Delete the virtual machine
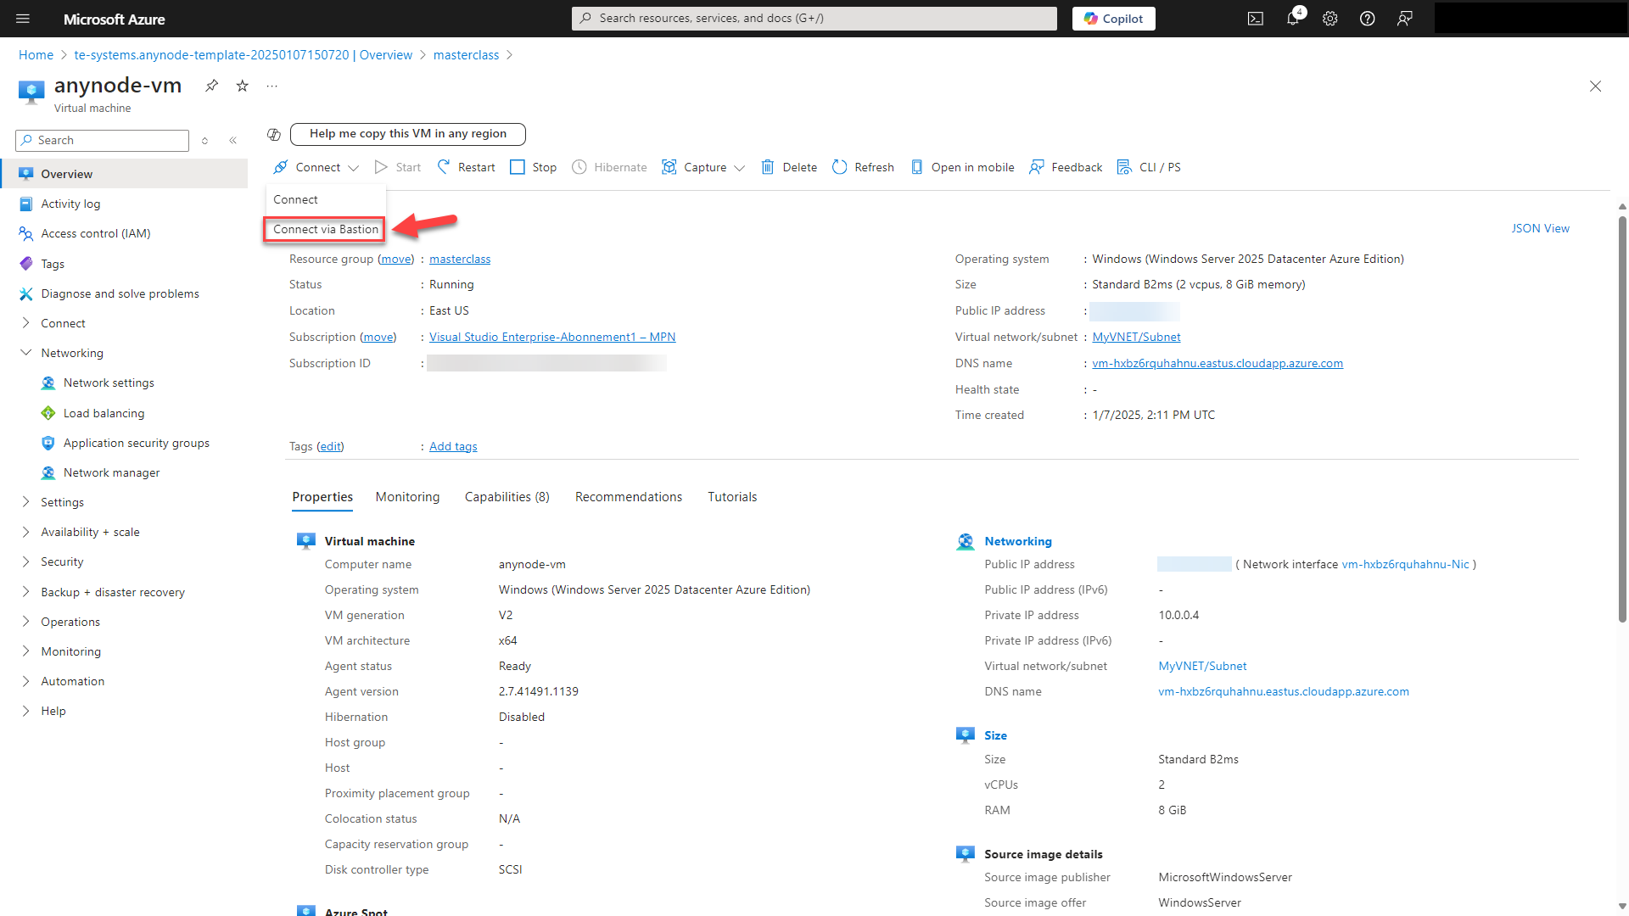The height and width of the screenshot is (916, 1629). 789,167
